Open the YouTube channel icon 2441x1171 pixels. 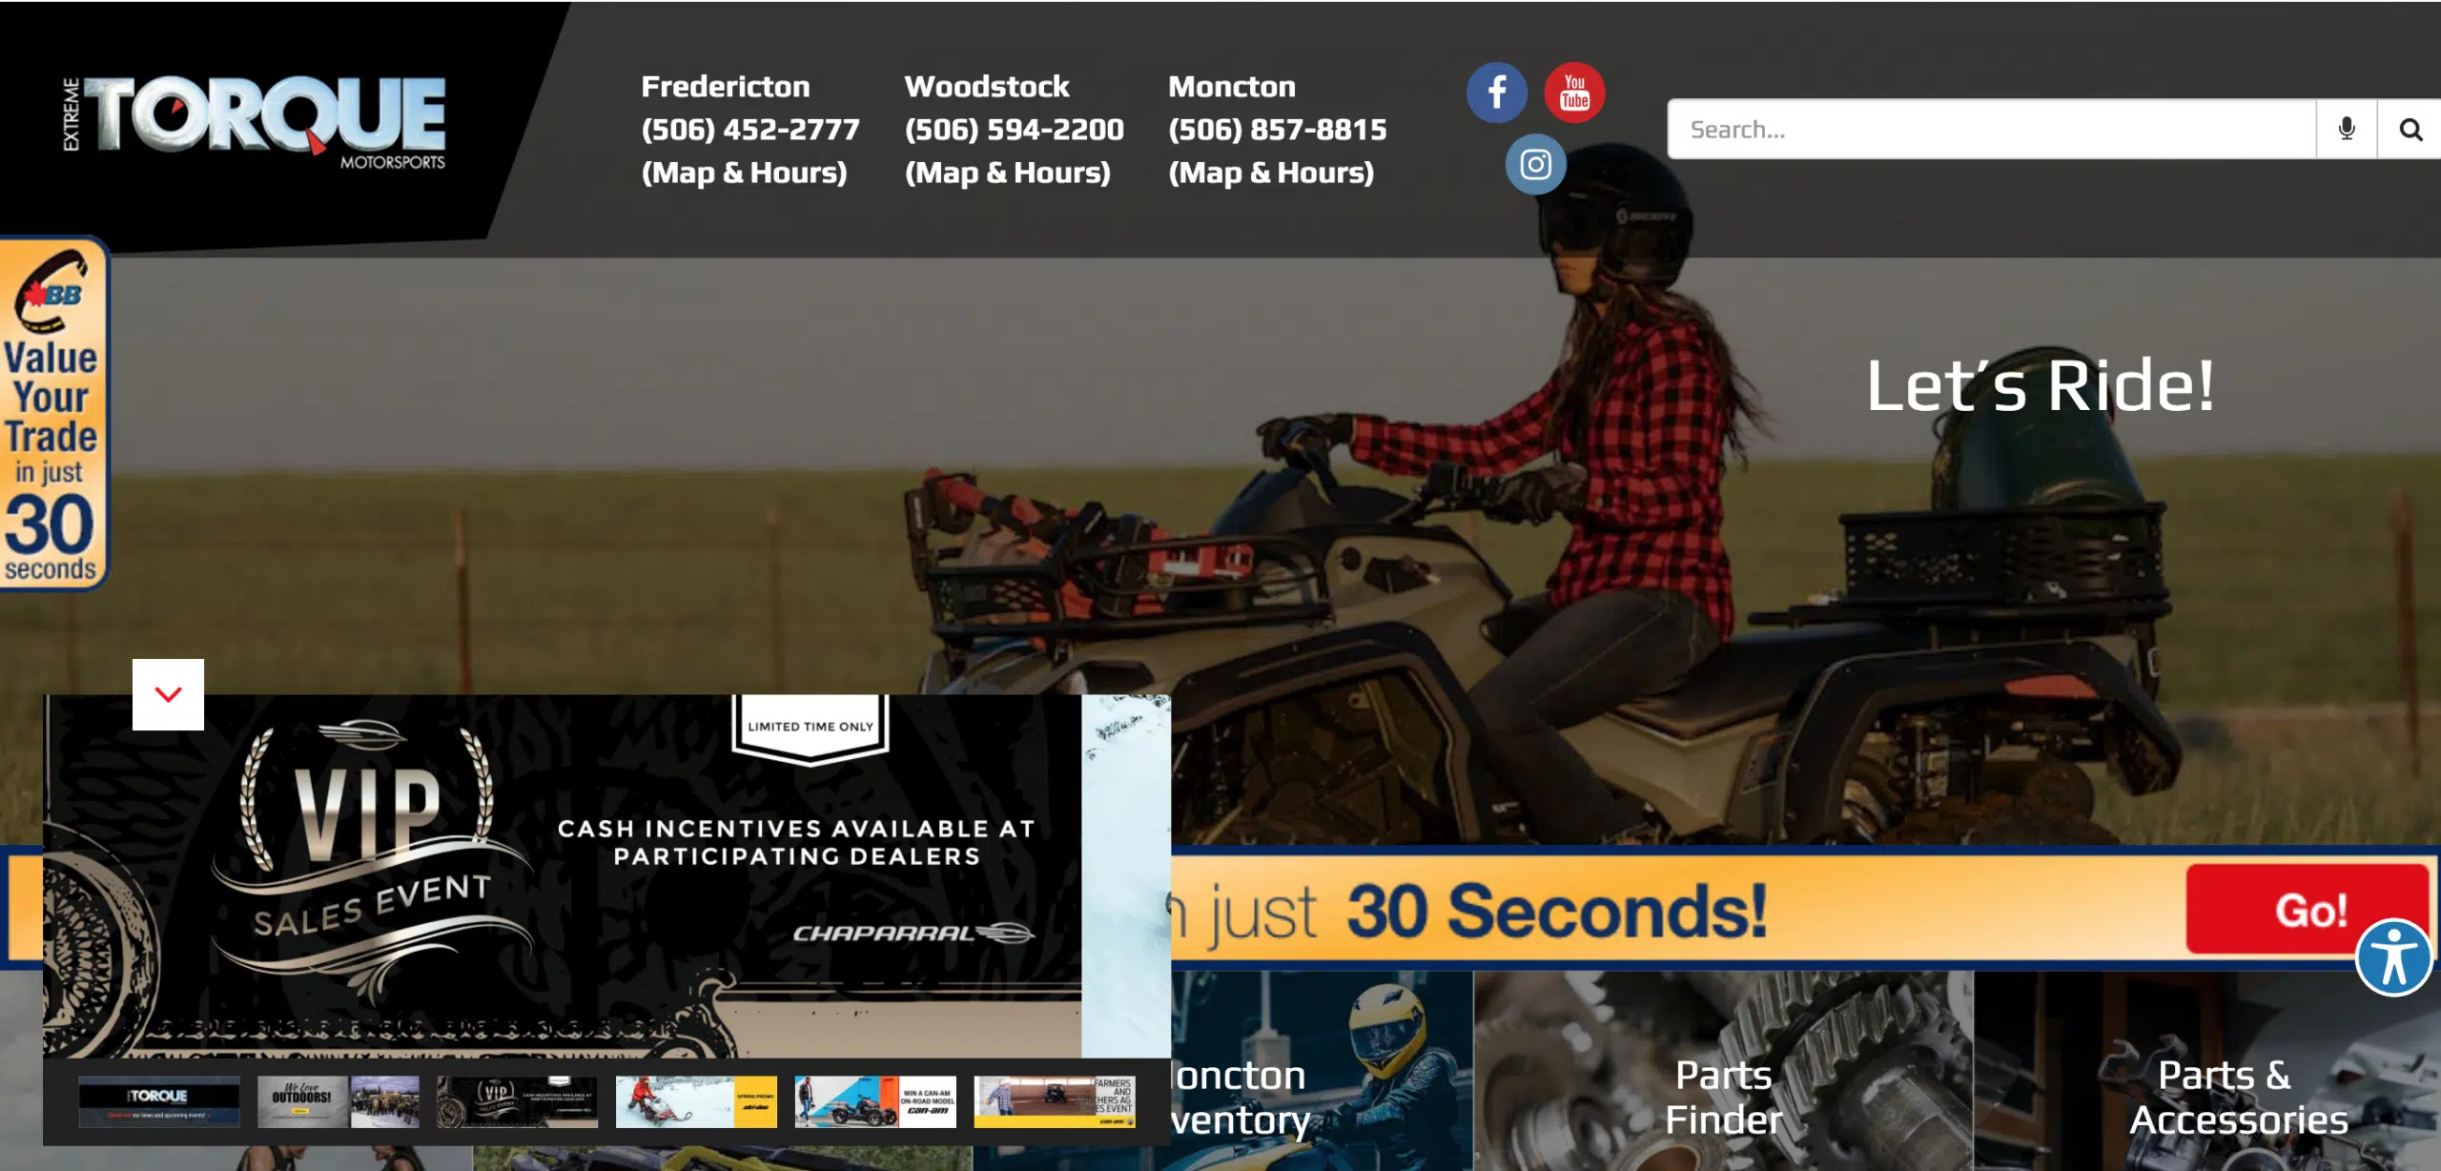pyautogui.click(x=1574, y=92)
